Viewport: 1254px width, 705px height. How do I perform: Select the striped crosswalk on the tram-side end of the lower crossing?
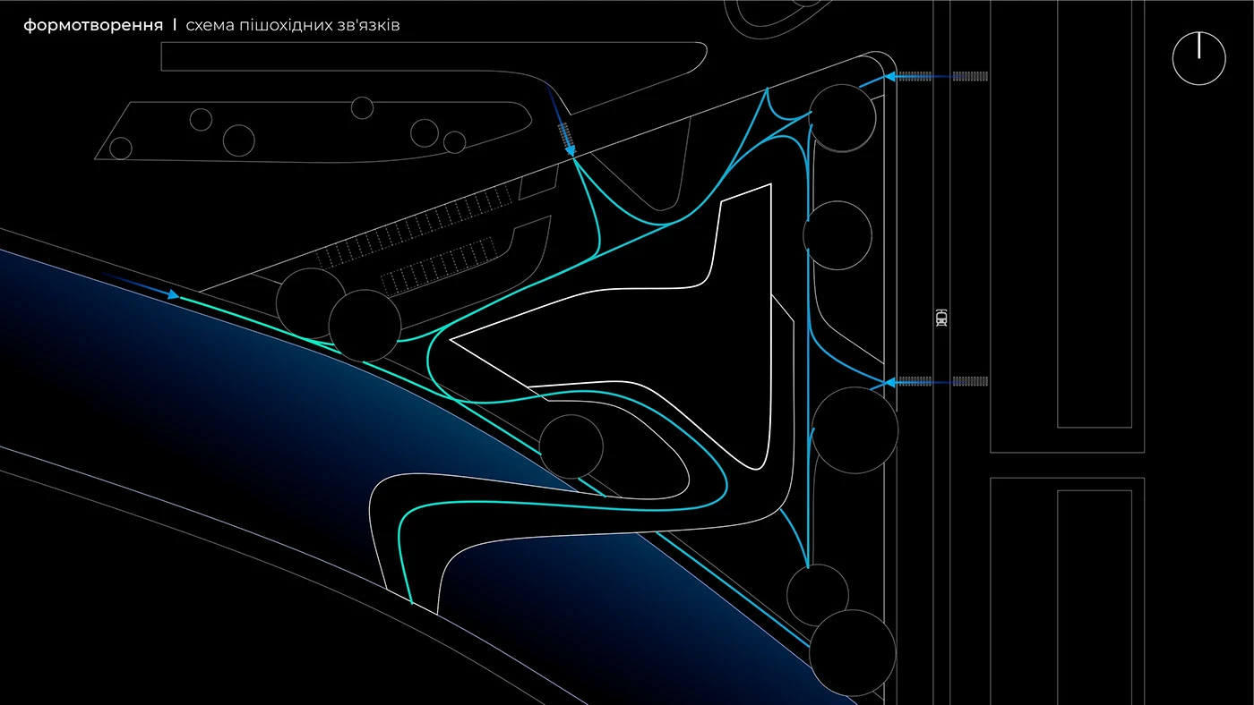pos(971,382)
